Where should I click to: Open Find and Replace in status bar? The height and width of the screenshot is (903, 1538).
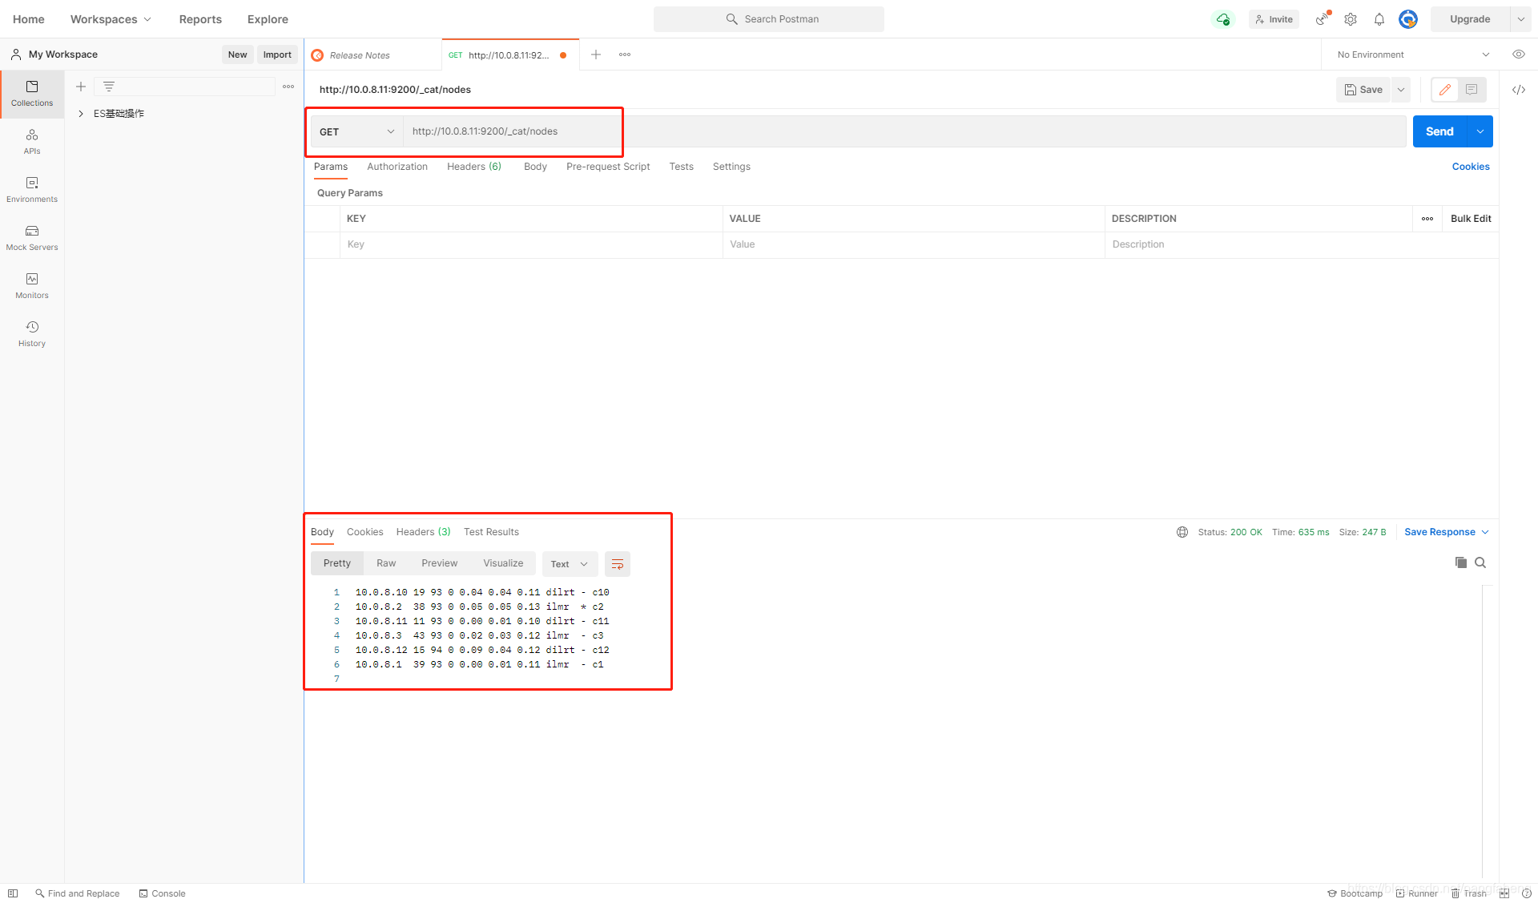click(77, 893)
